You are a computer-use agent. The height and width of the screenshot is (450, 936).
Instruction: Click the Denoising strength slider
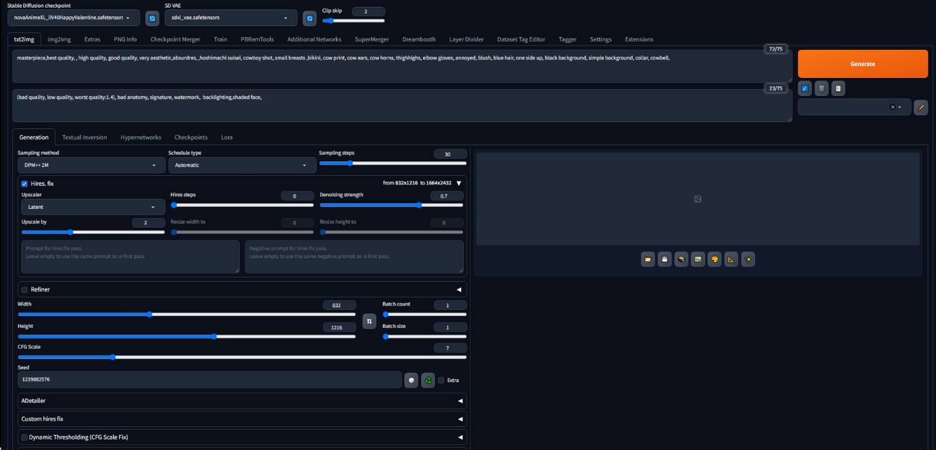(391, 205)
